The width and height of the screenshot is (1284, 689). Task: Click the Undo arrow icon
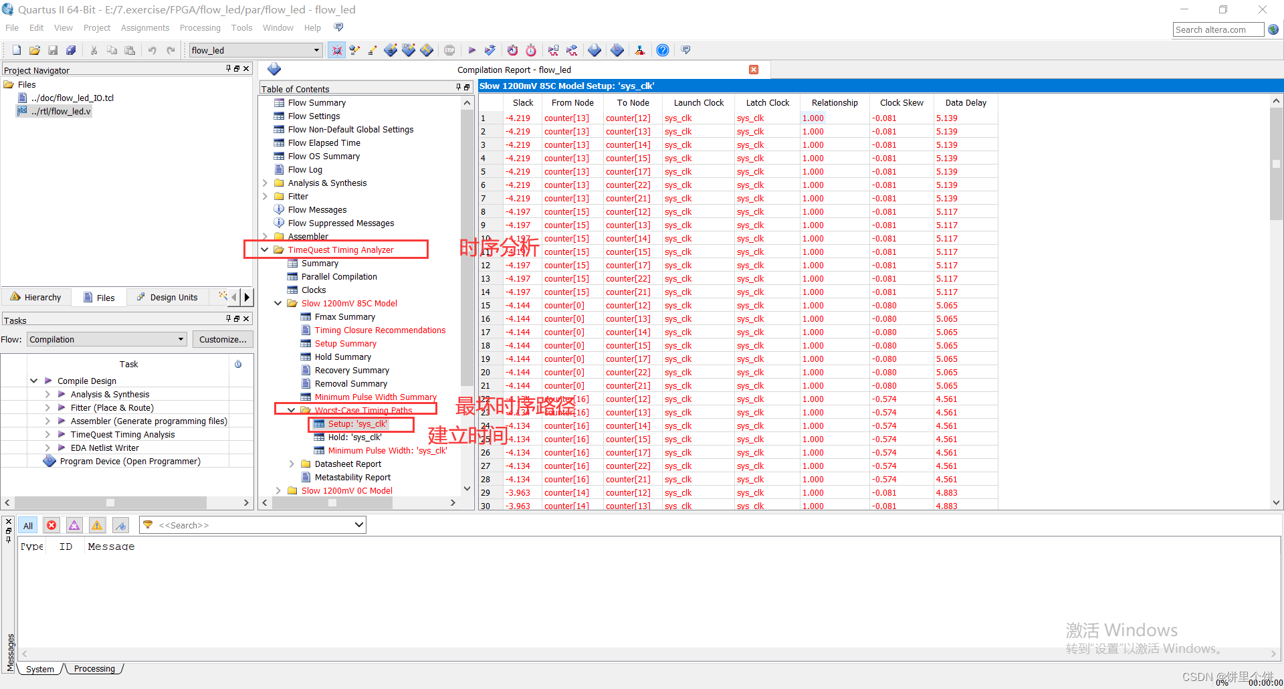pos(152,50)
